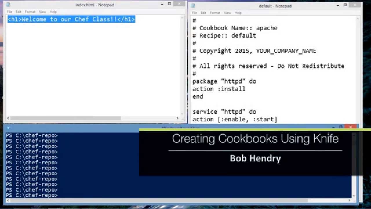Open Help menu in default Notepad
This screenshot has height=209, width=371.
click(238, 13)
